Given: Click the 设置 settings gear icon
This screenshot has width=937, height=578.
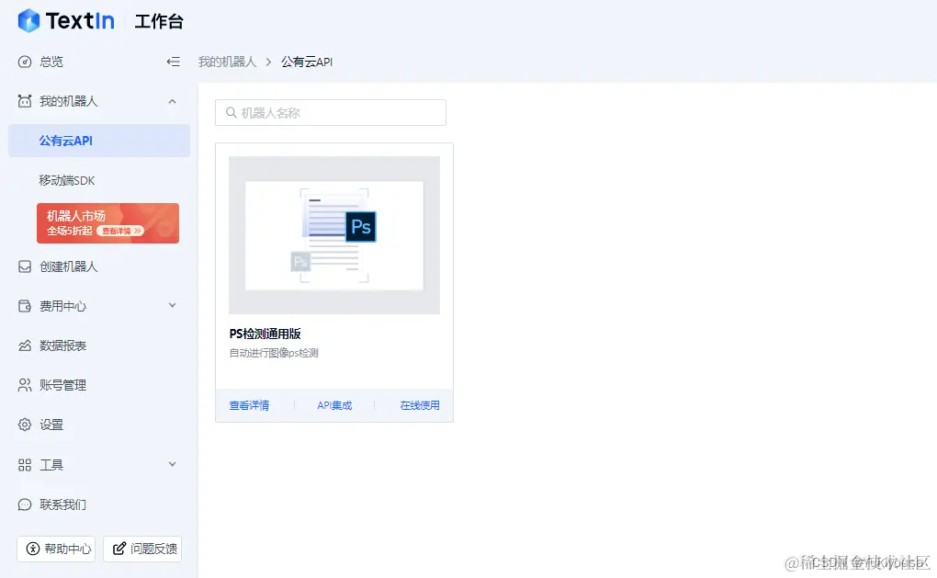Looking at the screenshot, I should pos(23,425).
